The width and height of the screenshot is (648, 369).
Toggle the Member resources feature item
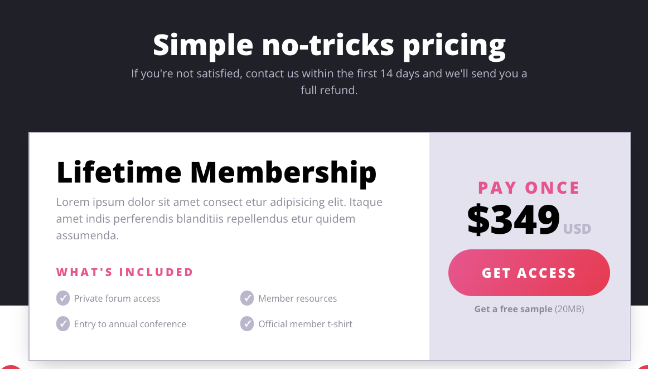pyautogui.click(x=297, y=298)
